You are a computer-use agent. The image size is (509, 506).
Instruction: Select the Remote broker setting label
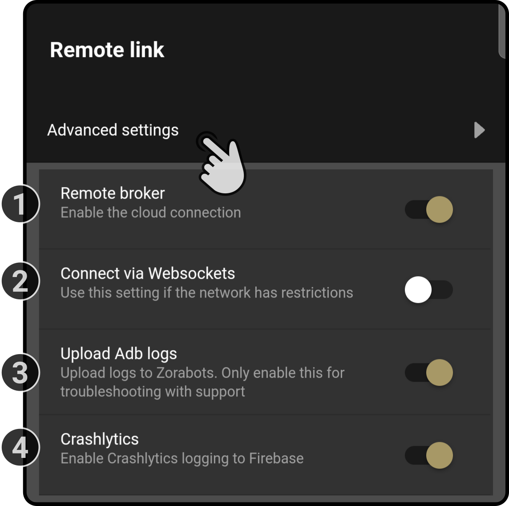113,193
